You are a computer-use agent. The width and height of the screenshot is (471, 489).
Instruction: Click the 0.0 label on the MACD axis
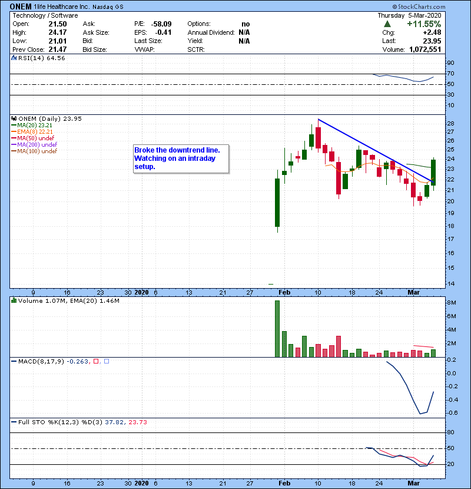tap(452, 374)
